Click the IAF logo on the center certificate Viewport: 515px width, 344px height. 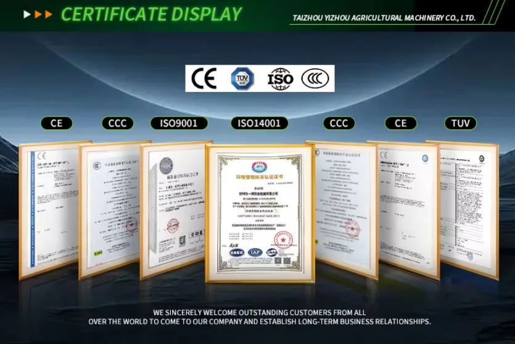pyautogui.click(x=255, y=253)
